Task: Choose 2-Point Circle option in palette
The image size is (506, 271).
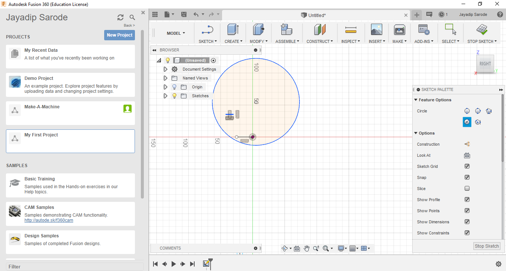Action: click(x=478, y=111)
